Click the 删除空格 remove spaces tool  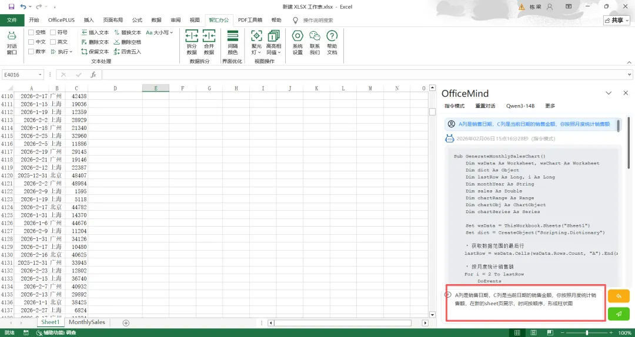[x=128, y=42]
